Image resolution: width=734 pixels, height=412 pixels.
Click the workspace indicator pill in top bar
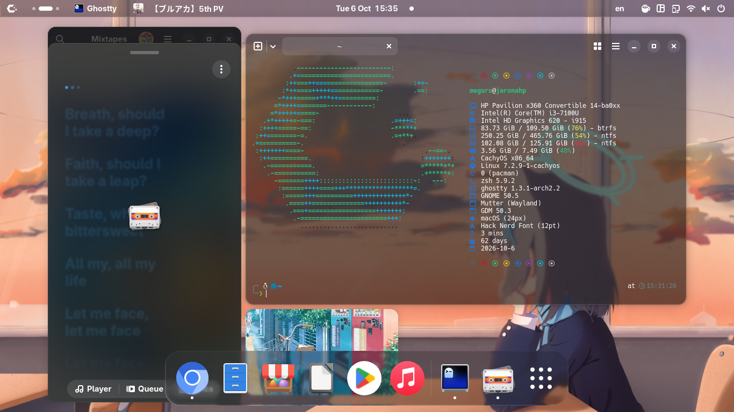pyautogui.click(x=46, y=9)
